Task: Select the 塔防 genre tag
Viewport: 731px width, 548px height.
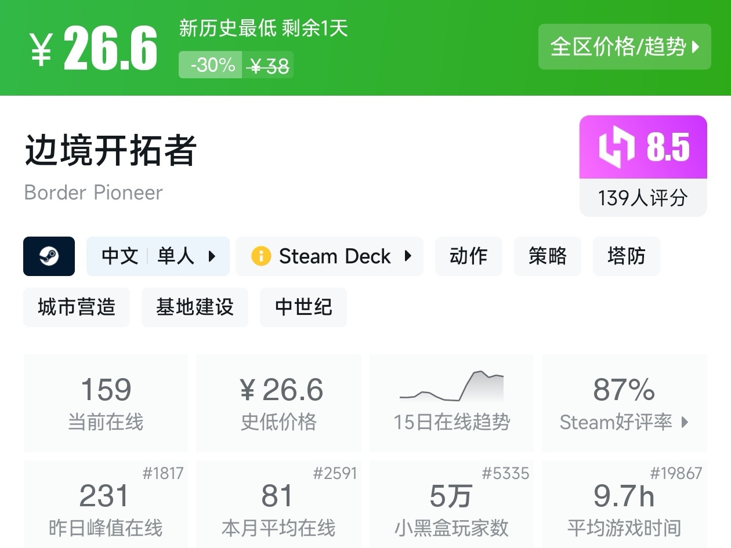Action: 626,256
